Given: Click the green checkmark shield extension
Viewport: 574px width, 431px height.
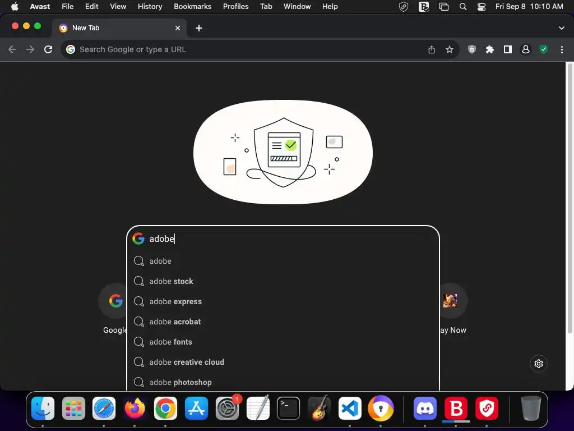Looking at the screenshot, I should [544, 49].
